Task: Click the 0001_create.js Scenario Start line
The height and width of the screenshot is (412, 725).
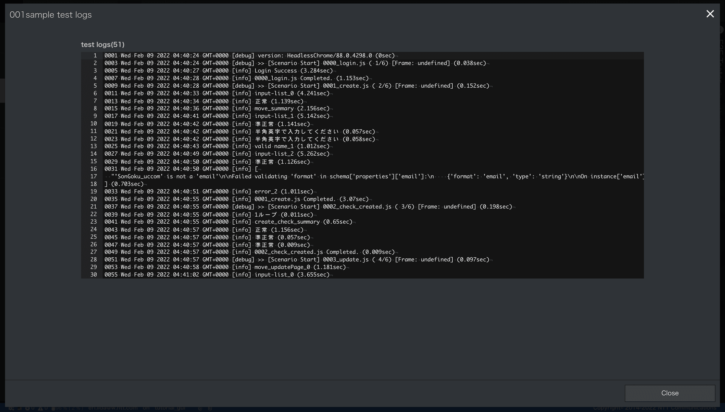Action: pyautogui.click(x=298, y=86)
